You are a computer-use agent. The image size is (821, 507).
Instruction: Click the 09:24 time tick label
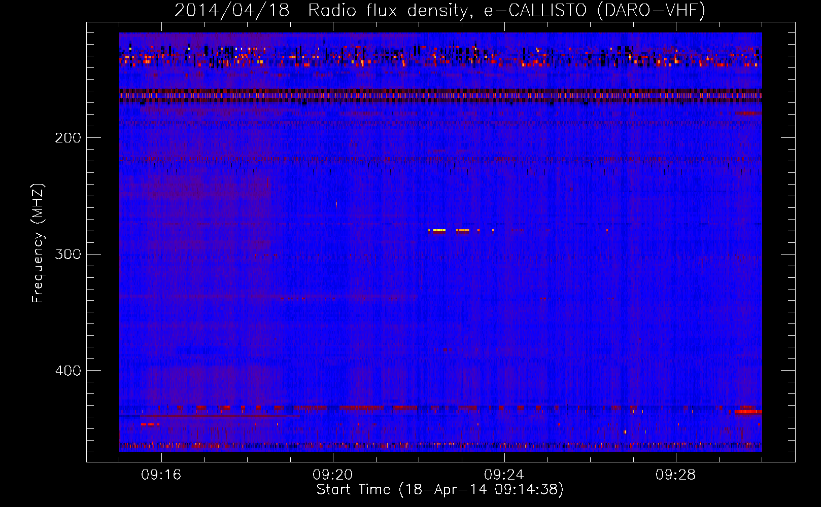point(504,475)
